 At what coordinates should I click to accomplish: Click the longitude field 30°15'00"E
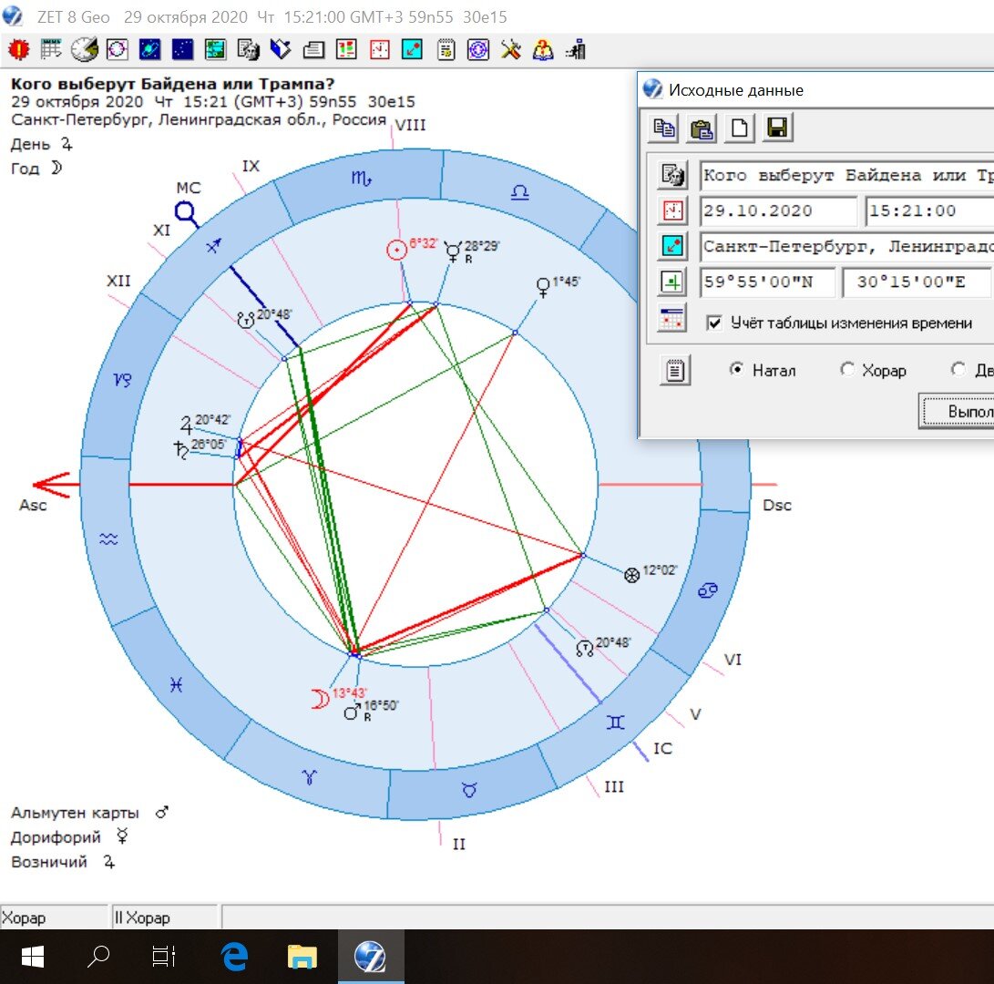[917, 282]
